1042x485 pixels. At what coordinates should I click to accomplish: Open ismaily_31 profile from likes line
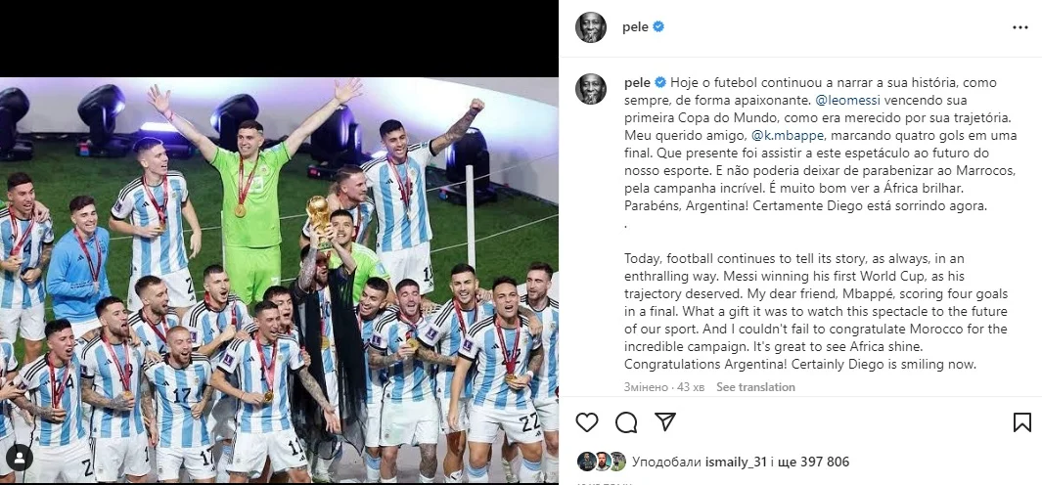(x=735, y=462)
